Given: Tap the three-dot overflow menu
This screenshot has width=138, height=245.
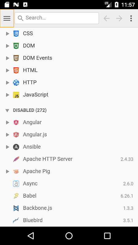Looking at the screenshot, I should [x=131, y=18].
